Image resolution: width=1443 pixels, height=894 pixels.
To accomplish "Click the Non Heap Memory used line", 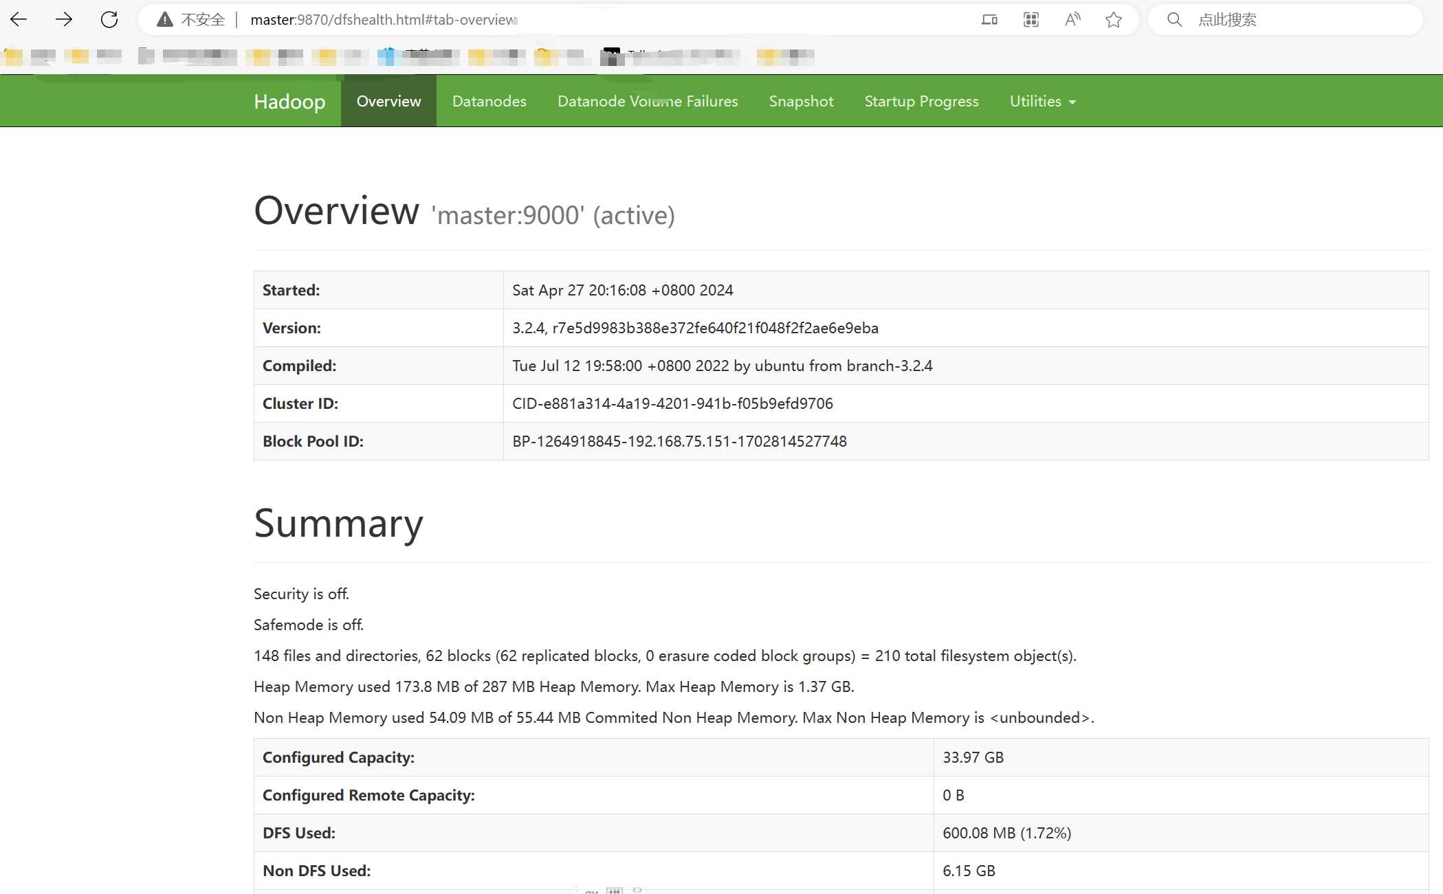I will coord(674,717).
